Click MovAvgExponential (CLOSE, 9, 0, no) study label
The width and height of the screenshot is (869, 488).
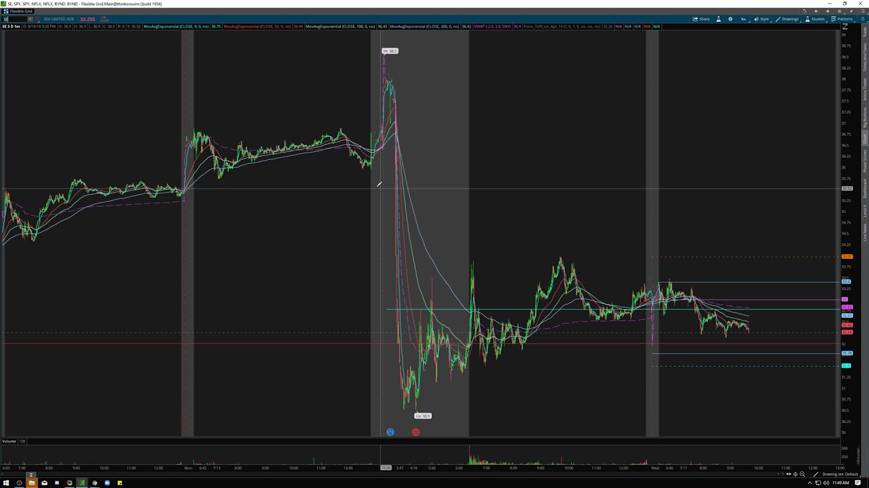click(x=176, y=26)
